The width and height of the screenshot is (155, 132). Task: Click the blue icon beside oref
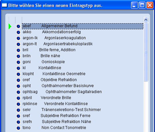pyautogui.click(x=18, y=80)
